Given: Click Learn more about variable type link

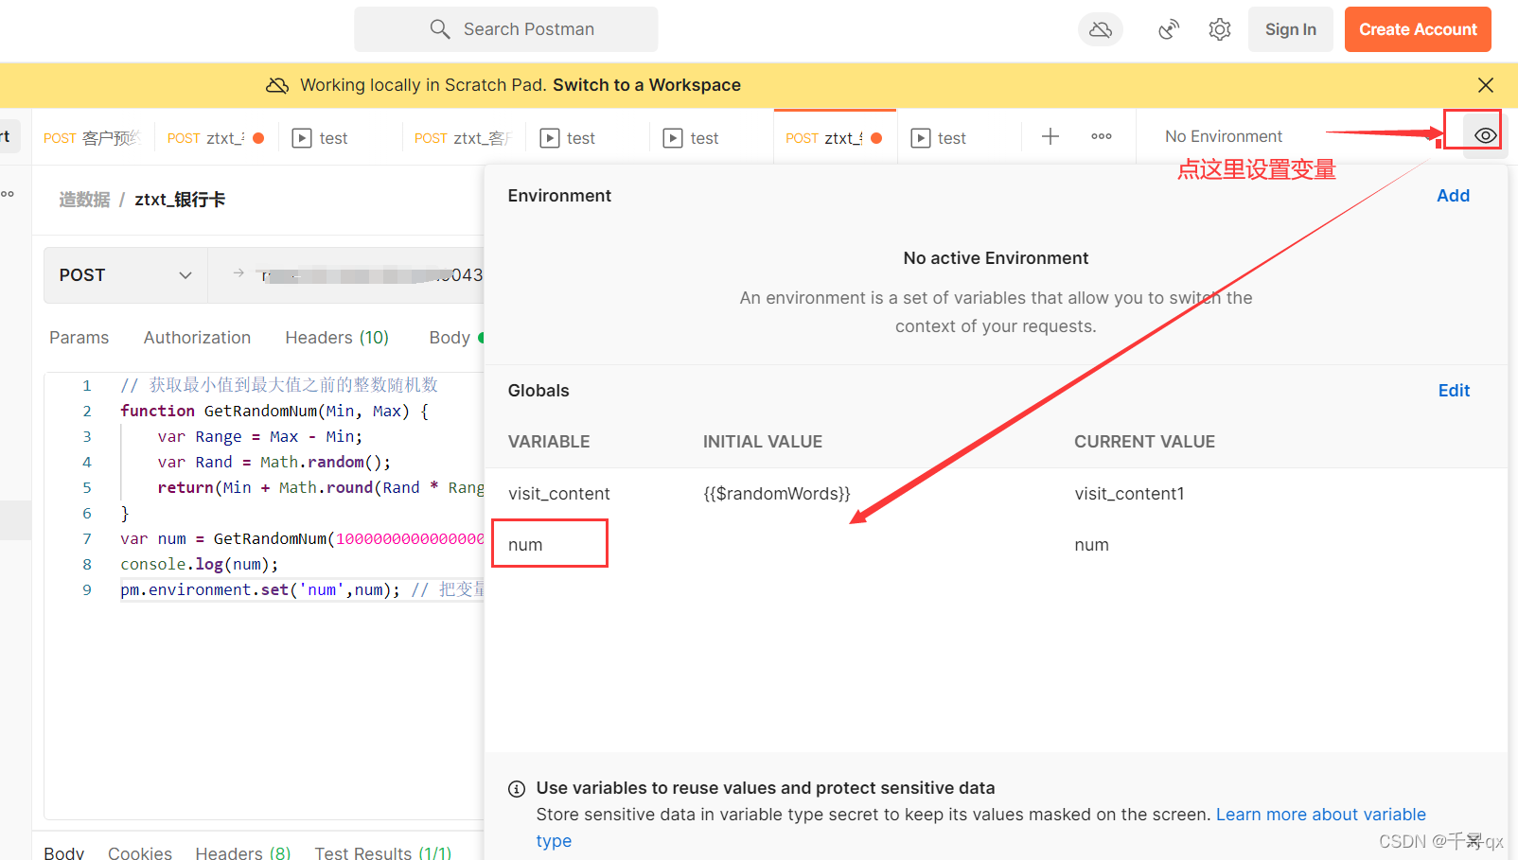Looking at the screenshot, I should click(x=1320, y=815).
